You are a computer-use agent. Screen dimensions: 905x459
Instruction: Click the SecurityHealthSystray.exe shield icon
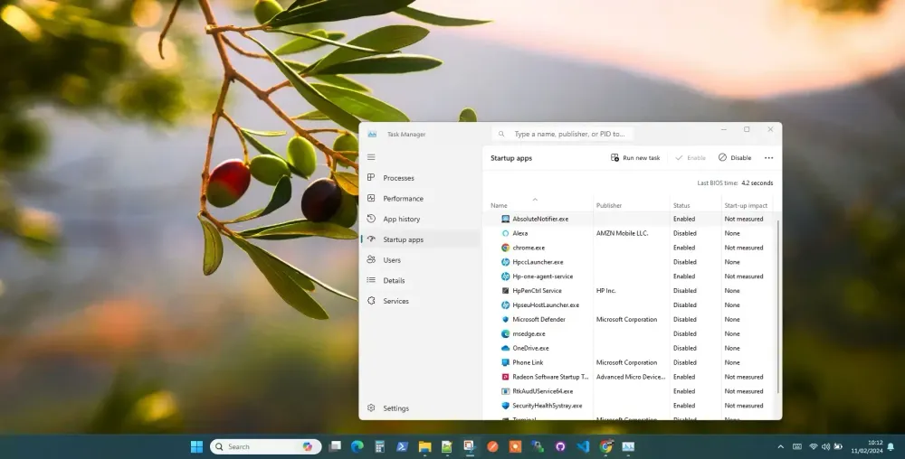tap(506, 406)
